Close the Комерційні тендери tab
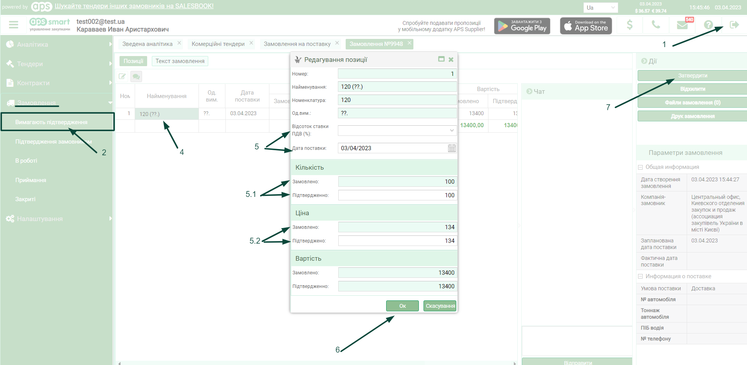 click(x=251, y=43)
